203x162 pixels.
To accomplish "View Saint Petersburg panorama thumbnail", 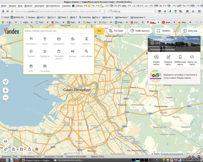I will coord(174,44).
